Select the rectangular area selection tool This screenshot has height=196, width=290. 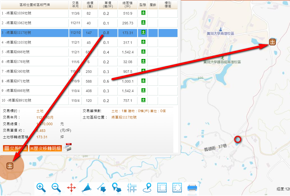point(162,188)
